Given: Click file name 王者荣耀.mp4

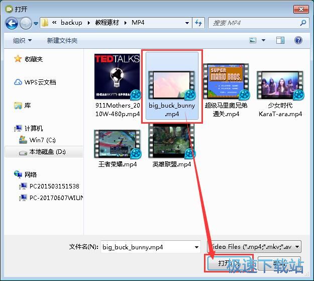Looking at the screenshot, I should pyautogui.click(x=118, y=164).
